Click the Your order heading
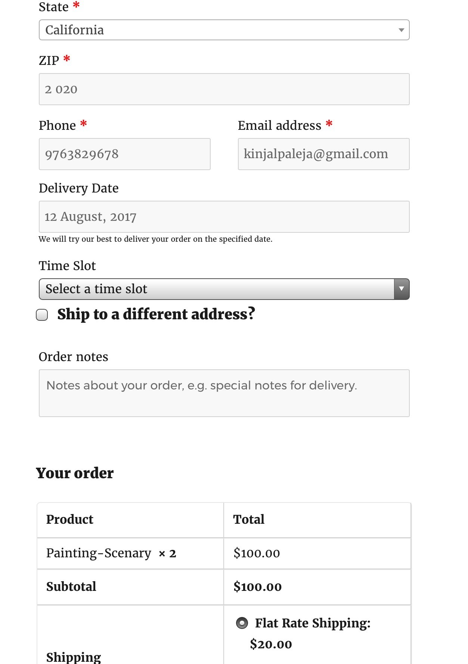The image size is (468, 664). [75, 473]
